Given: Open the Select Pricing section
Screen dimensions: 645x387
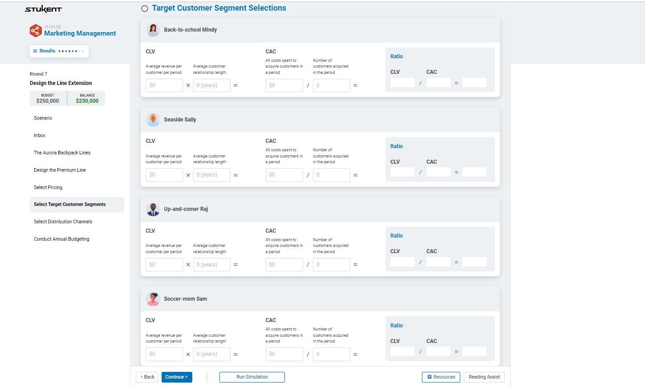Looking at the screenshot, I should (48, 187).
